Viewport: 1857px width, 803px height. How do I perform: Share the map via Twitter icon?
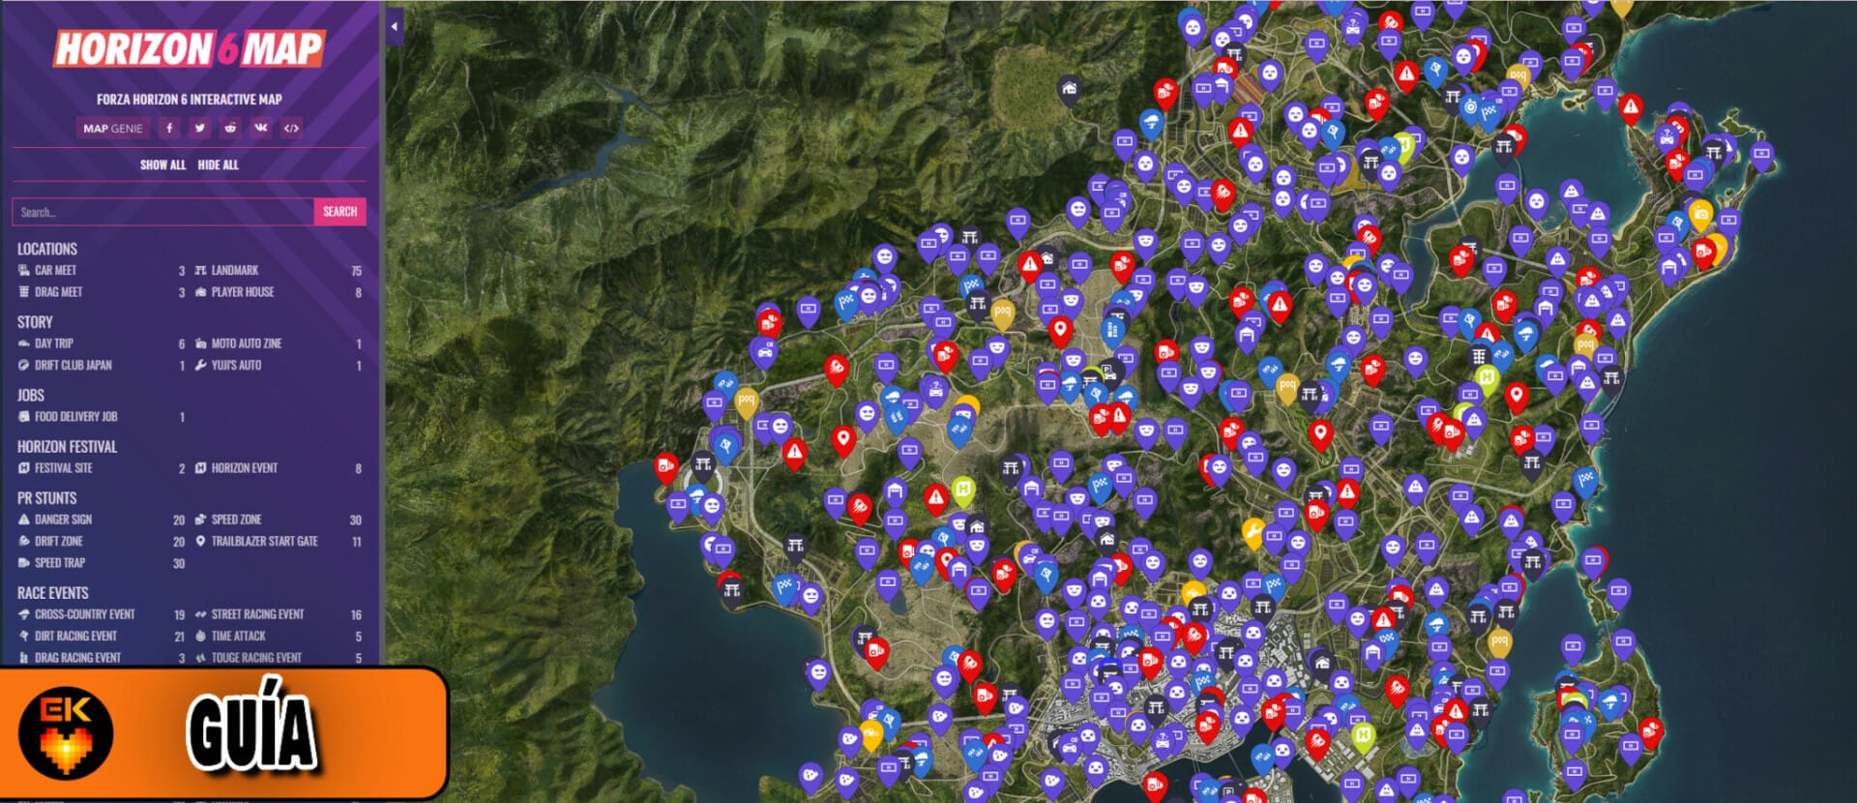click(x=199, y=128)
